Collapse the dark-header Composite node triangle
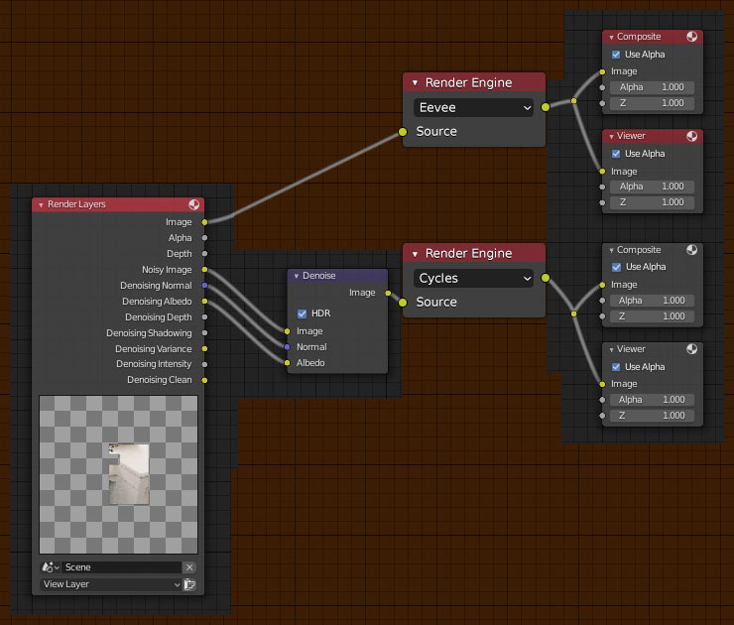734x625 pixels. point(611,250)
